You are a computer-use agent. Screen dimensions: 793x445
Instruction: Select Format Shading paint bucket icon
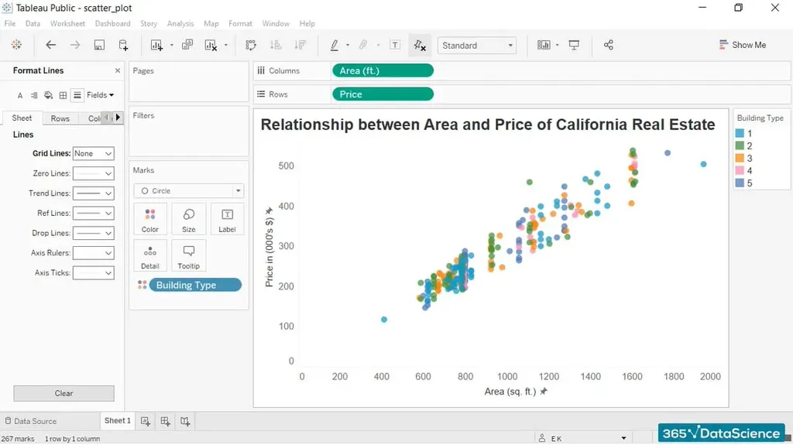(48, 95)
